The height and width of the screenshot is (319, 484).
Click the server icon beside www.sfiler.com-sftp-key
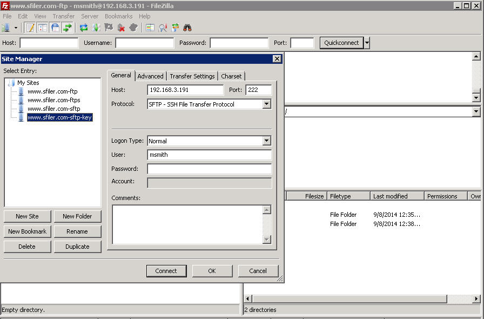click(21, 117)
